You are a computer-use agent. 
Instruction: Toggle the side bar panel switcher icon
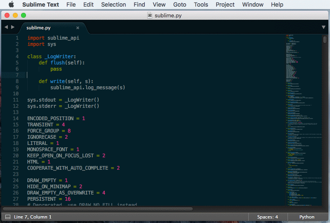[8, 217]
